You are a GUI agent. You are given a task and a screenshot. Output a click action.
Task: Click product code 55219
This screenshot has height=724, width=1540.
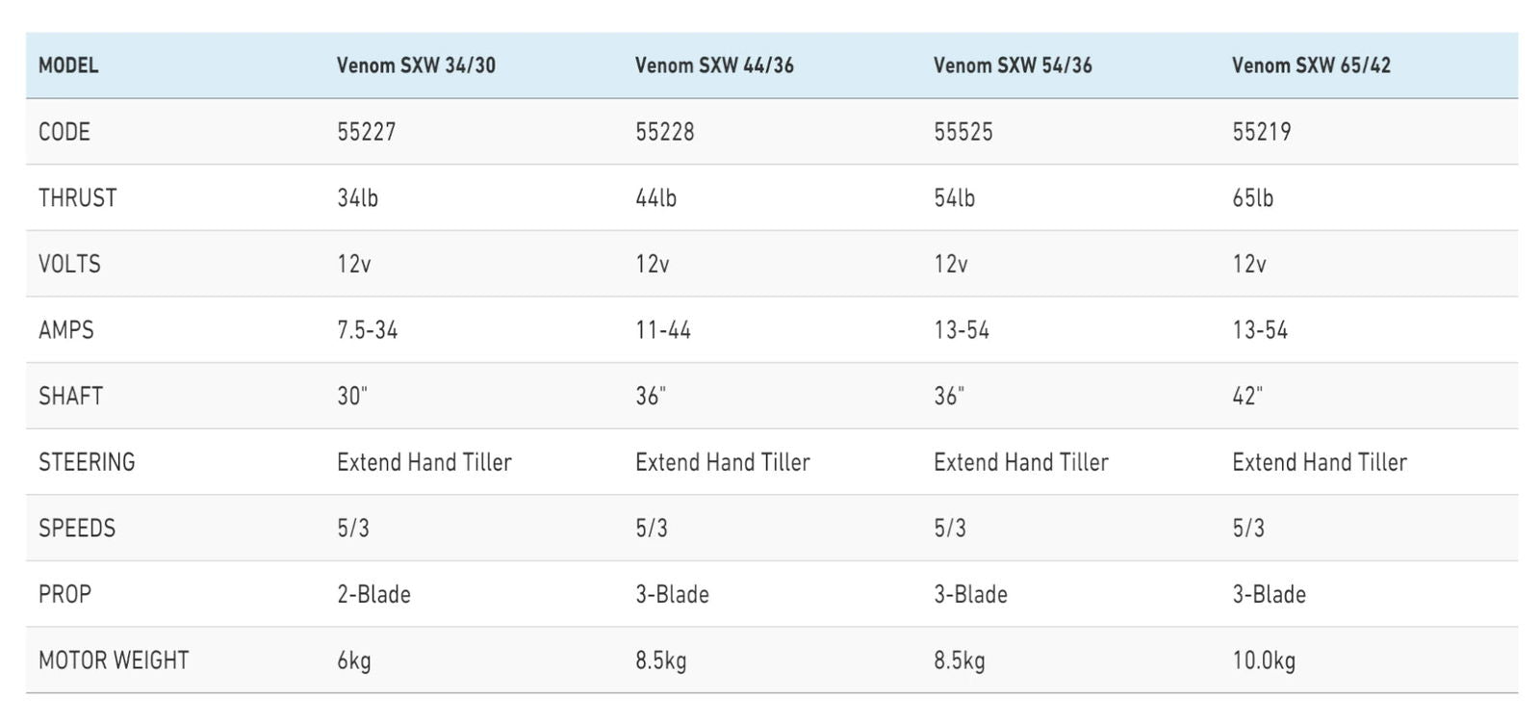[x=1261, y=132]
